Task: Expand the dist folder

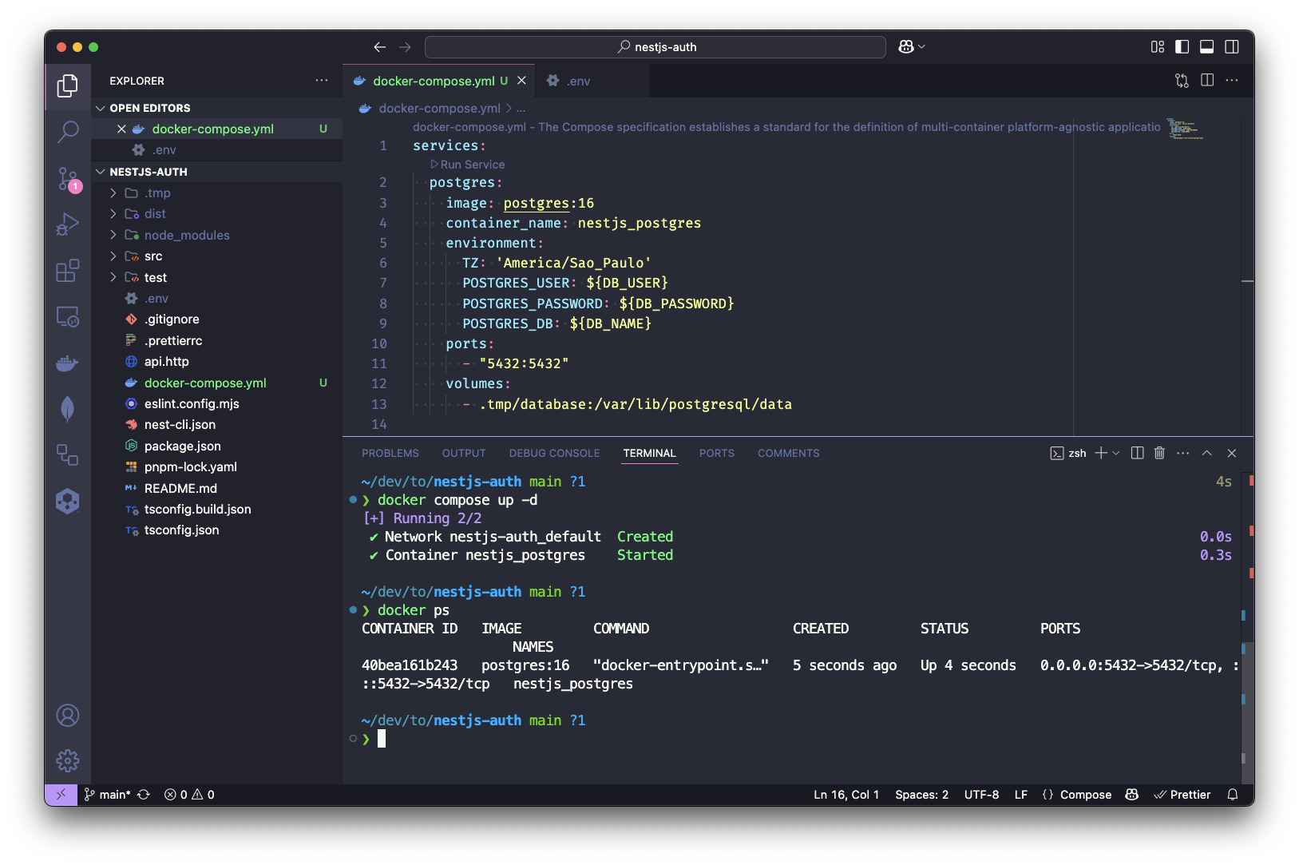Action: [x=113, y=214]
